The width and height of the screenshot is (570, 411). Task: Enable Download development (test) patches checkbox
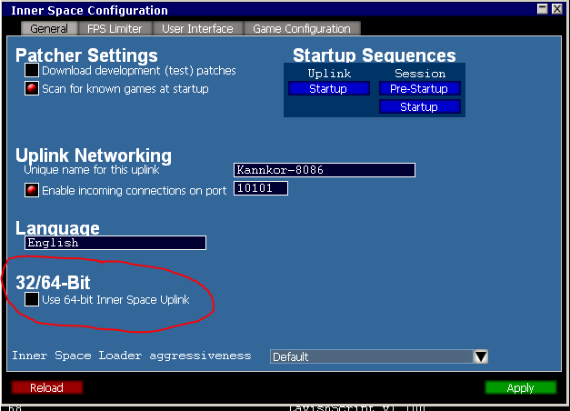[x=32, y=70]
